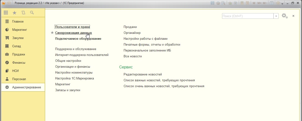Open navigation settings gear icon
The image size is (302, 121).
284,16
